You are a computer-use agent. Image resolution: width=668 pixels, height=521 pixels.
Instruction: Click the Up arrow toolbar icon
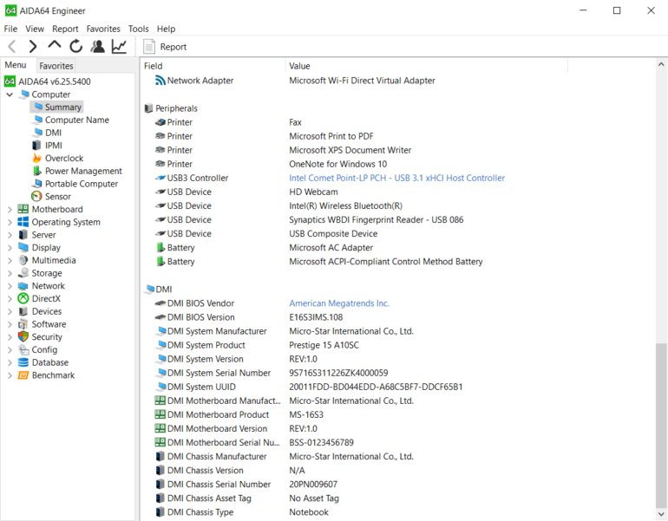click(55, 46)
